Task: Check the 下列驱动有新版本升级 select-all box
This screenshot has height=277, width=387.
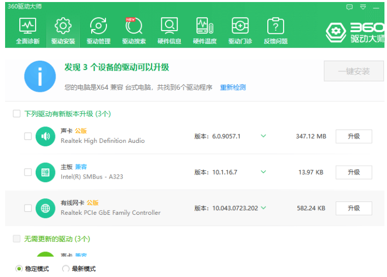Action: (x=16, y=114)
